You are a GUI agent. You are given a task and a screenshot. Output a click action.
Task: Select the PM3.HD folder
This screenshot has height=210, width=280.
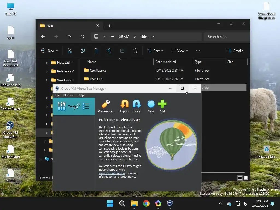[x=93, y=79]
